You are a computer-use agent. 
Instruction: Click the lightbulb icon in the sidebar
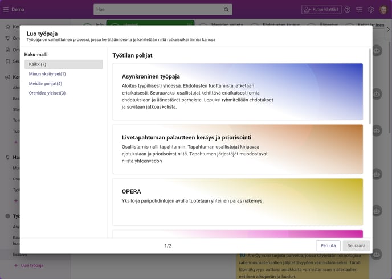click(x=7, y=157)
